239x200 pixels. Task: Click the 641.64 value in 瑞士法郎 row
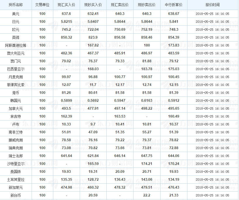point(66,156)
